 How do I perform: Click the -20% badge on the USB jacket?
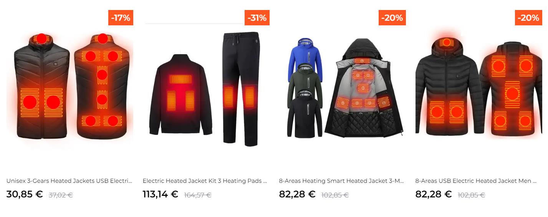(x=528, y=18)
